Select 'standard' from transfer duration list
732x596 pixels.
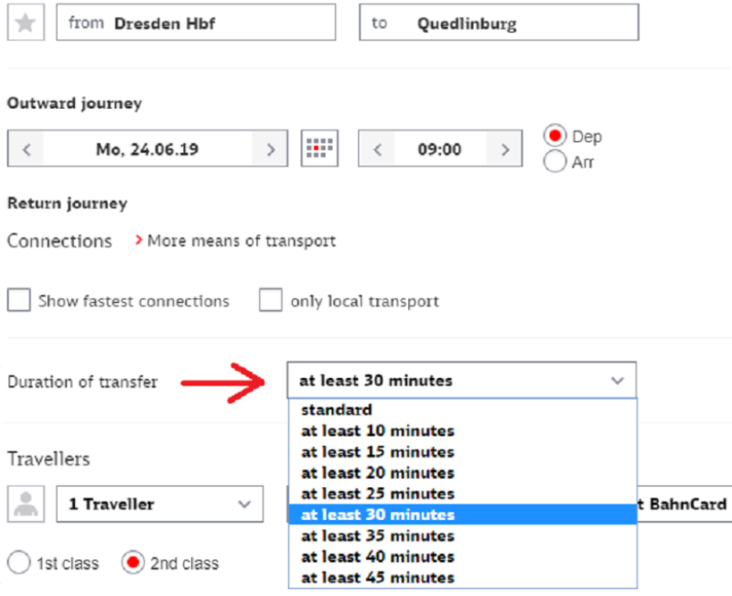pos(336,410)
